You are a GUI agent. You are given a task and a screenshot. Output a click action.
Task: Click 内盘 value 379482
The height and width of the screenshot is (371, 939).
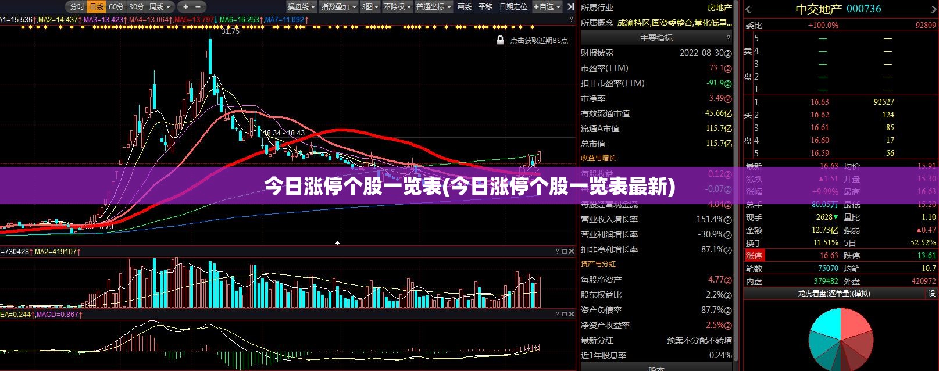click(x=826, y=281)
